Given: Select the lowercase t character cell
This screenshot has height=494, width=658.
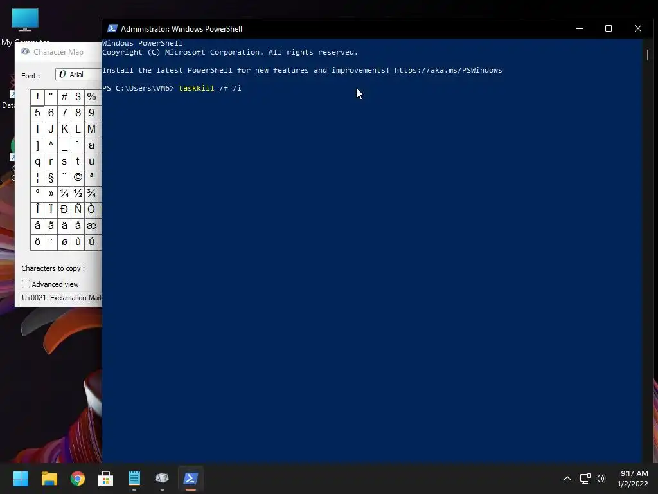Looking at the screenshot, I should click(x=78, y=161).
